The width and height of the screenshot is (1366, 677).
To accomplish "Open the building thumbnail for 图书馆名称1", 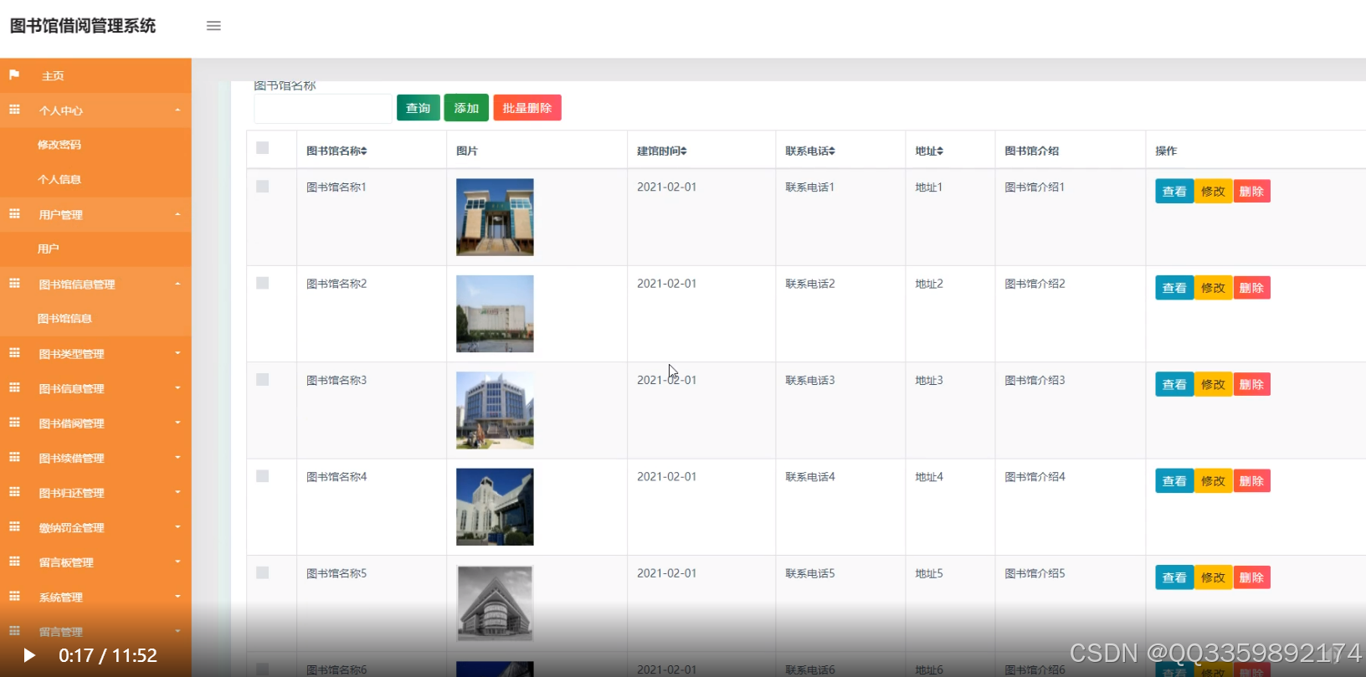I will (x=495, y=217).
